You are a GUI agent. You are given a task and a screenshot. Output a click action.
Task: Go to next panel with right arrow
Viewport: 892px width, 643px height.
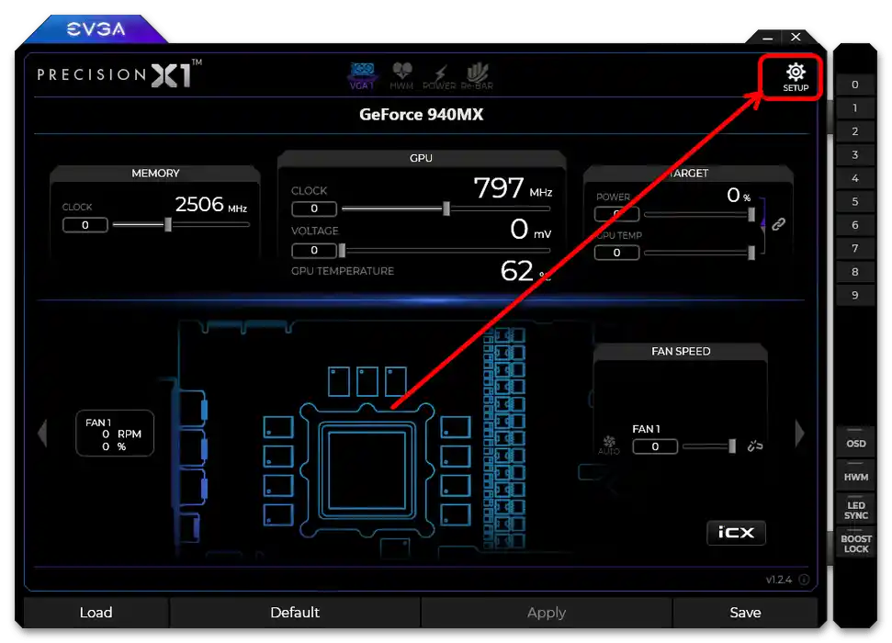pos(799,434)
